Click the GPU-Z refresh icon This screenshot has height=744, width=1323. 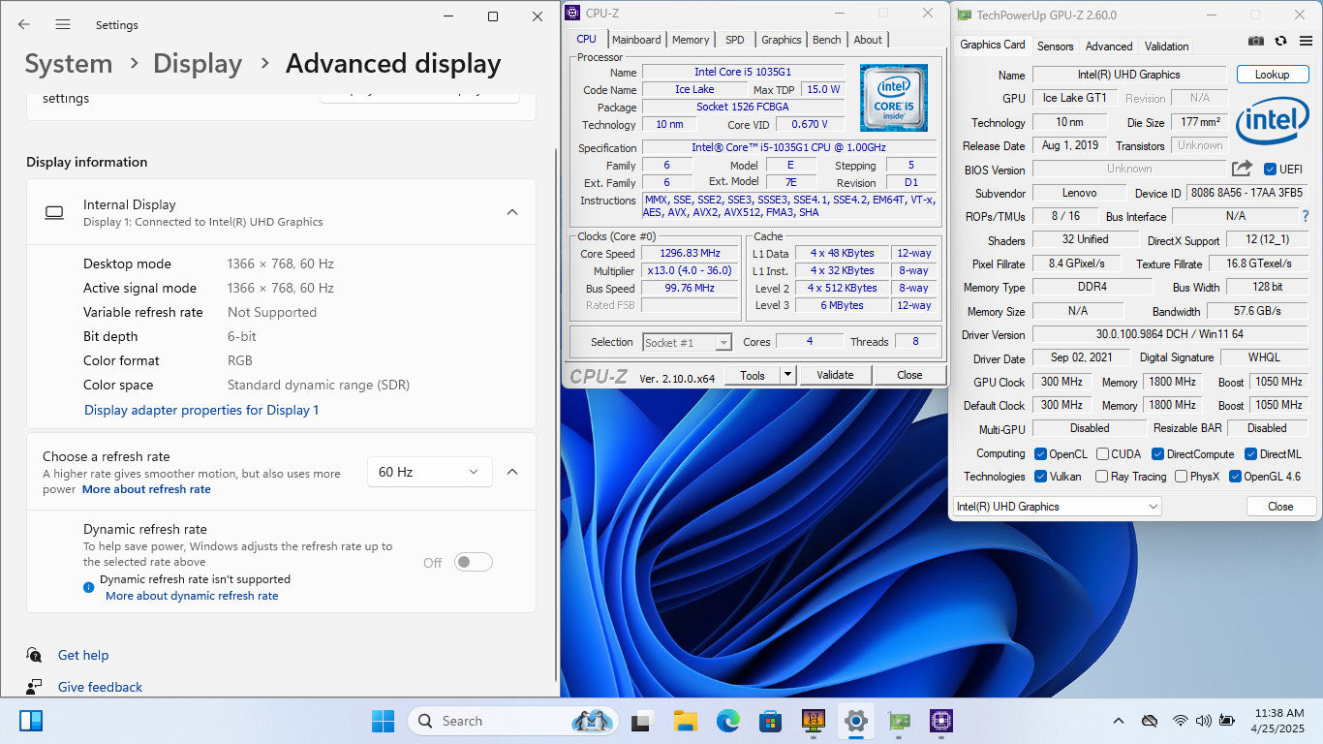[x=1280, y=41]
